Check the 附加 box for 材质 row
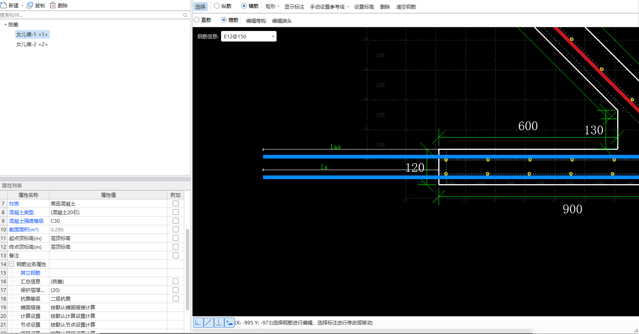639x334 pixels. pyautogui.click(x=176, y=203)
